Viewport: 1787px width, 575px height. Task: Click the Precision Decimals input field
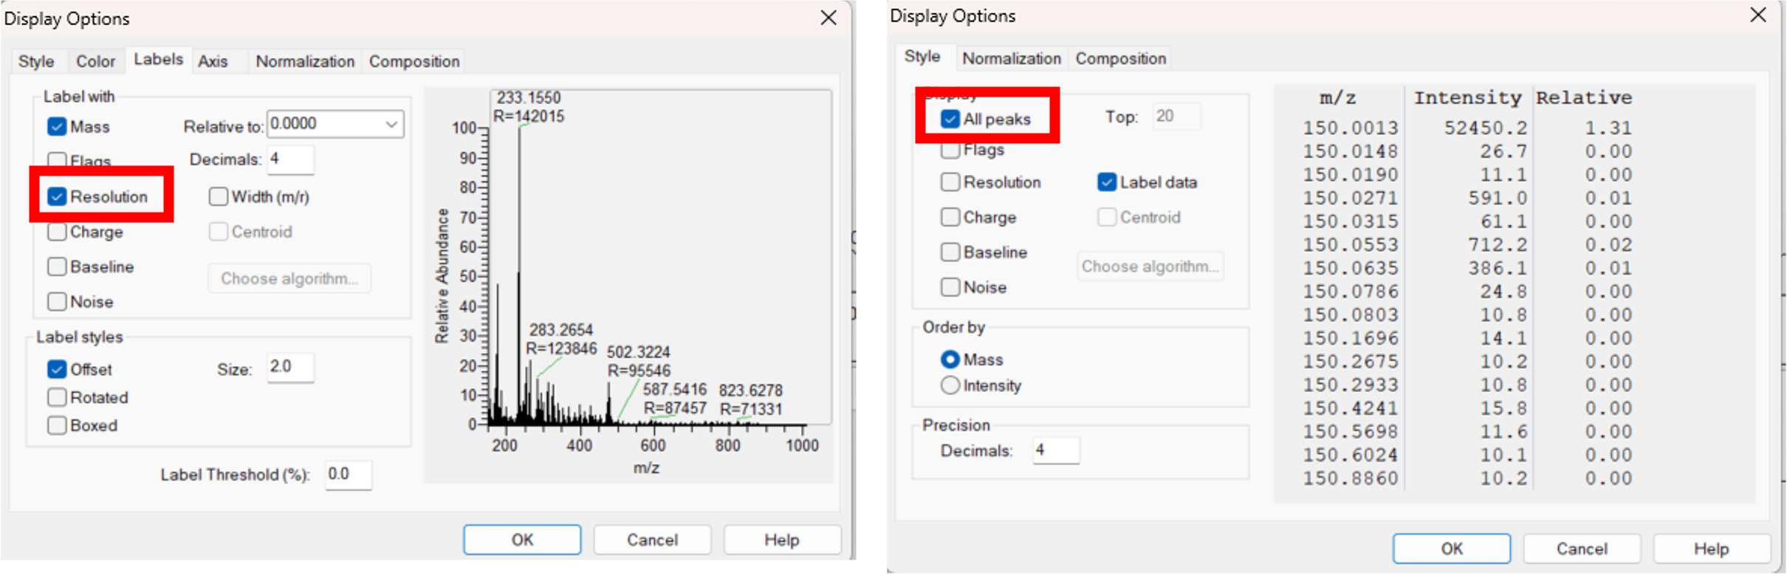point(1055,450)
